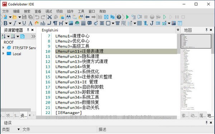Toggle Underline formatting
Screen dimensions: 215x134
pos(24,23)
